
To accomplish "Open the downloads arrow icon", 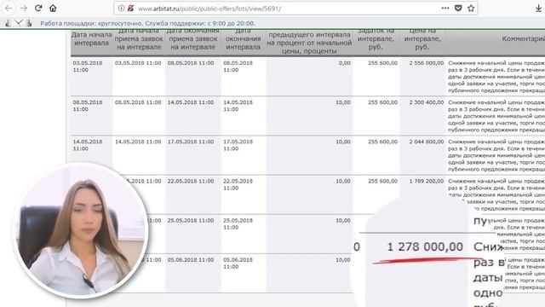I will click(538, 9).
